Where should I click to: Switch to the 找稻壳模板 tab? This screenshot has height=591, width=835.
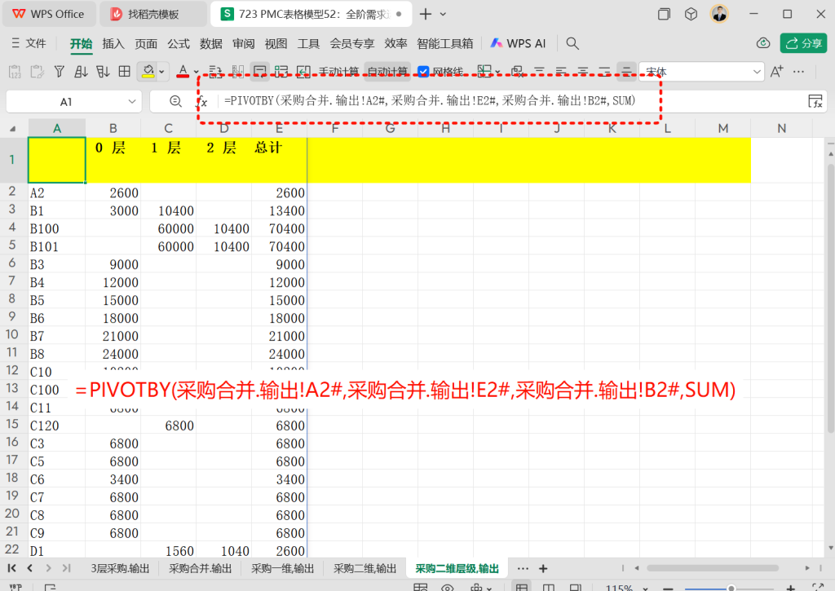pyautogui.click(x=153, y=15)
